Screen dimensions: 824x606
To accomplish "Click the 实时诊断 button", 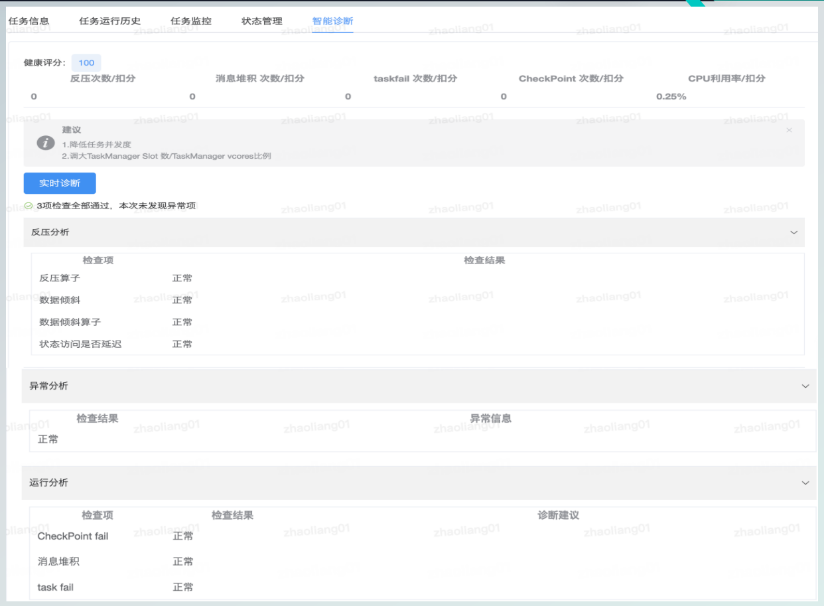I will tap(60, 183).
